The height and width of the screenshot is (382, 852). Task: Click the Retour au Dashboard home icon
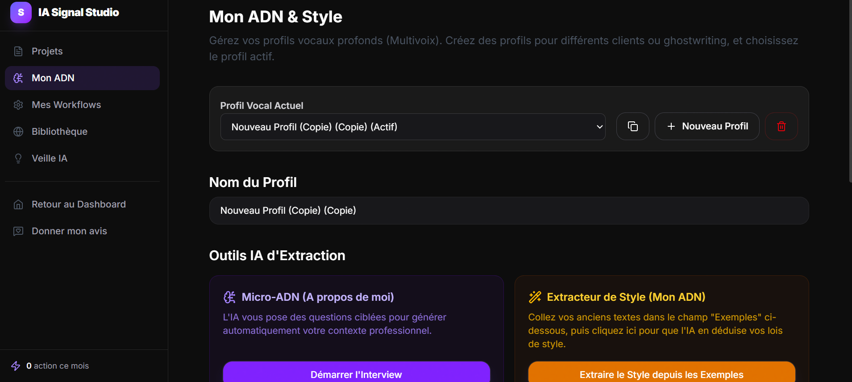coord(18,204)
